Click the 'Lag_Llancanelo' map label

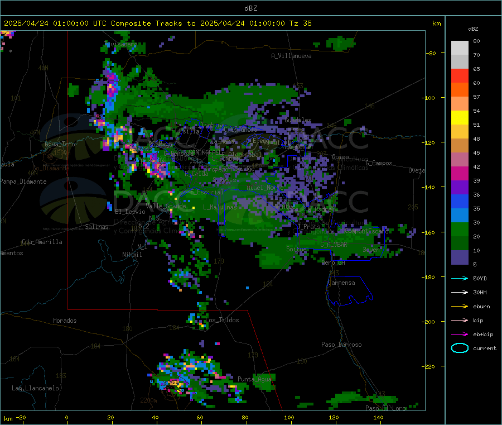[36, 388]
